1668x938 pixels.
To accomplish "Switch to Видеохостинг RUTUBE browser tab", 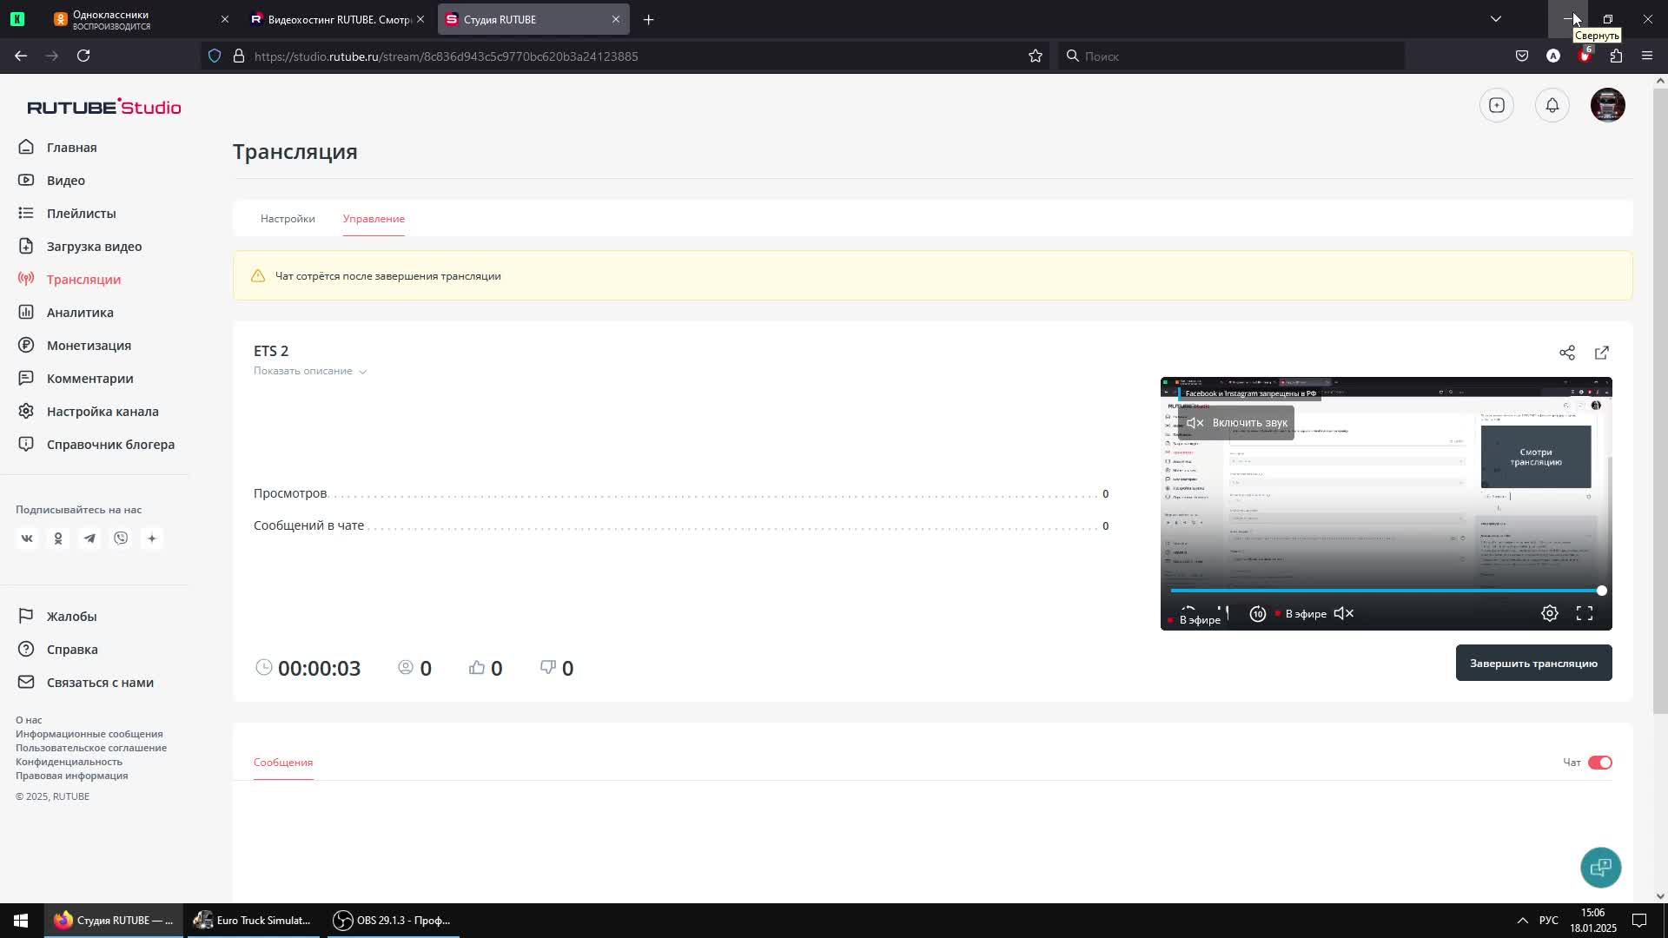I will coord(337,19).
